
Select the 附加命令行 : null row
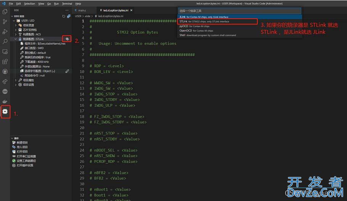click(x=41, y=75)
